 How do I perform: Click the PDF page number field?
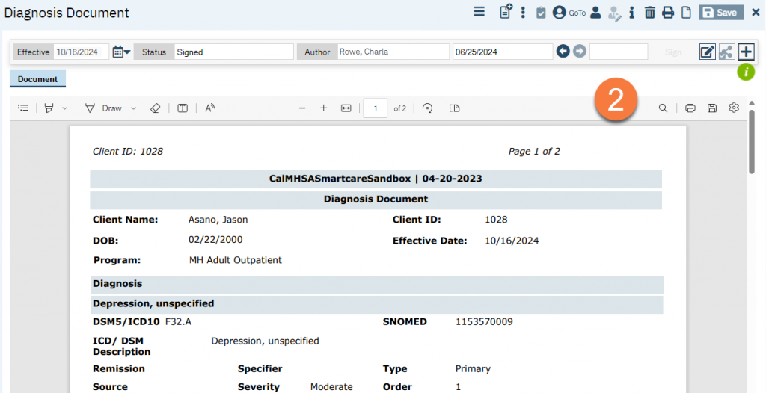[375, 108]
